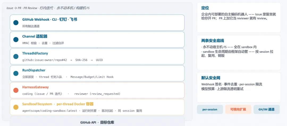This screenshot has width=287, height=126.
Task: Click the dot beside ThreadIdFactory
Action: pos(16,57)
